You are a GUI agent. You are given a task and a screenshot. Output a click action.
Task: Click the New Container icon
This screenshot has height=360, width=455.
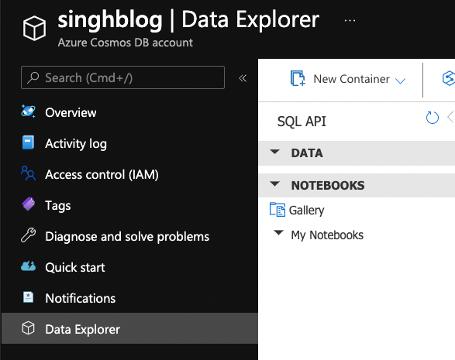[x=298, y=78]
